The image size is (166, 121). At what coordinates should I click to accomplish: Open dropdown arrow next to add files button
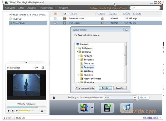(92, 108)
